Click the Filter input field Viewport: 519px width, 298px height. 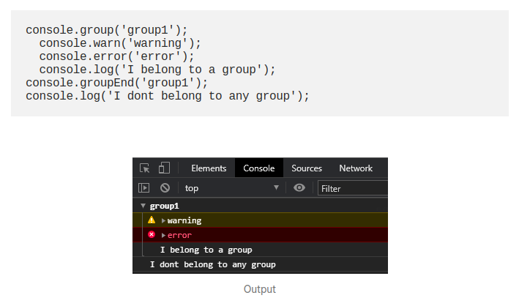(353, 188)
